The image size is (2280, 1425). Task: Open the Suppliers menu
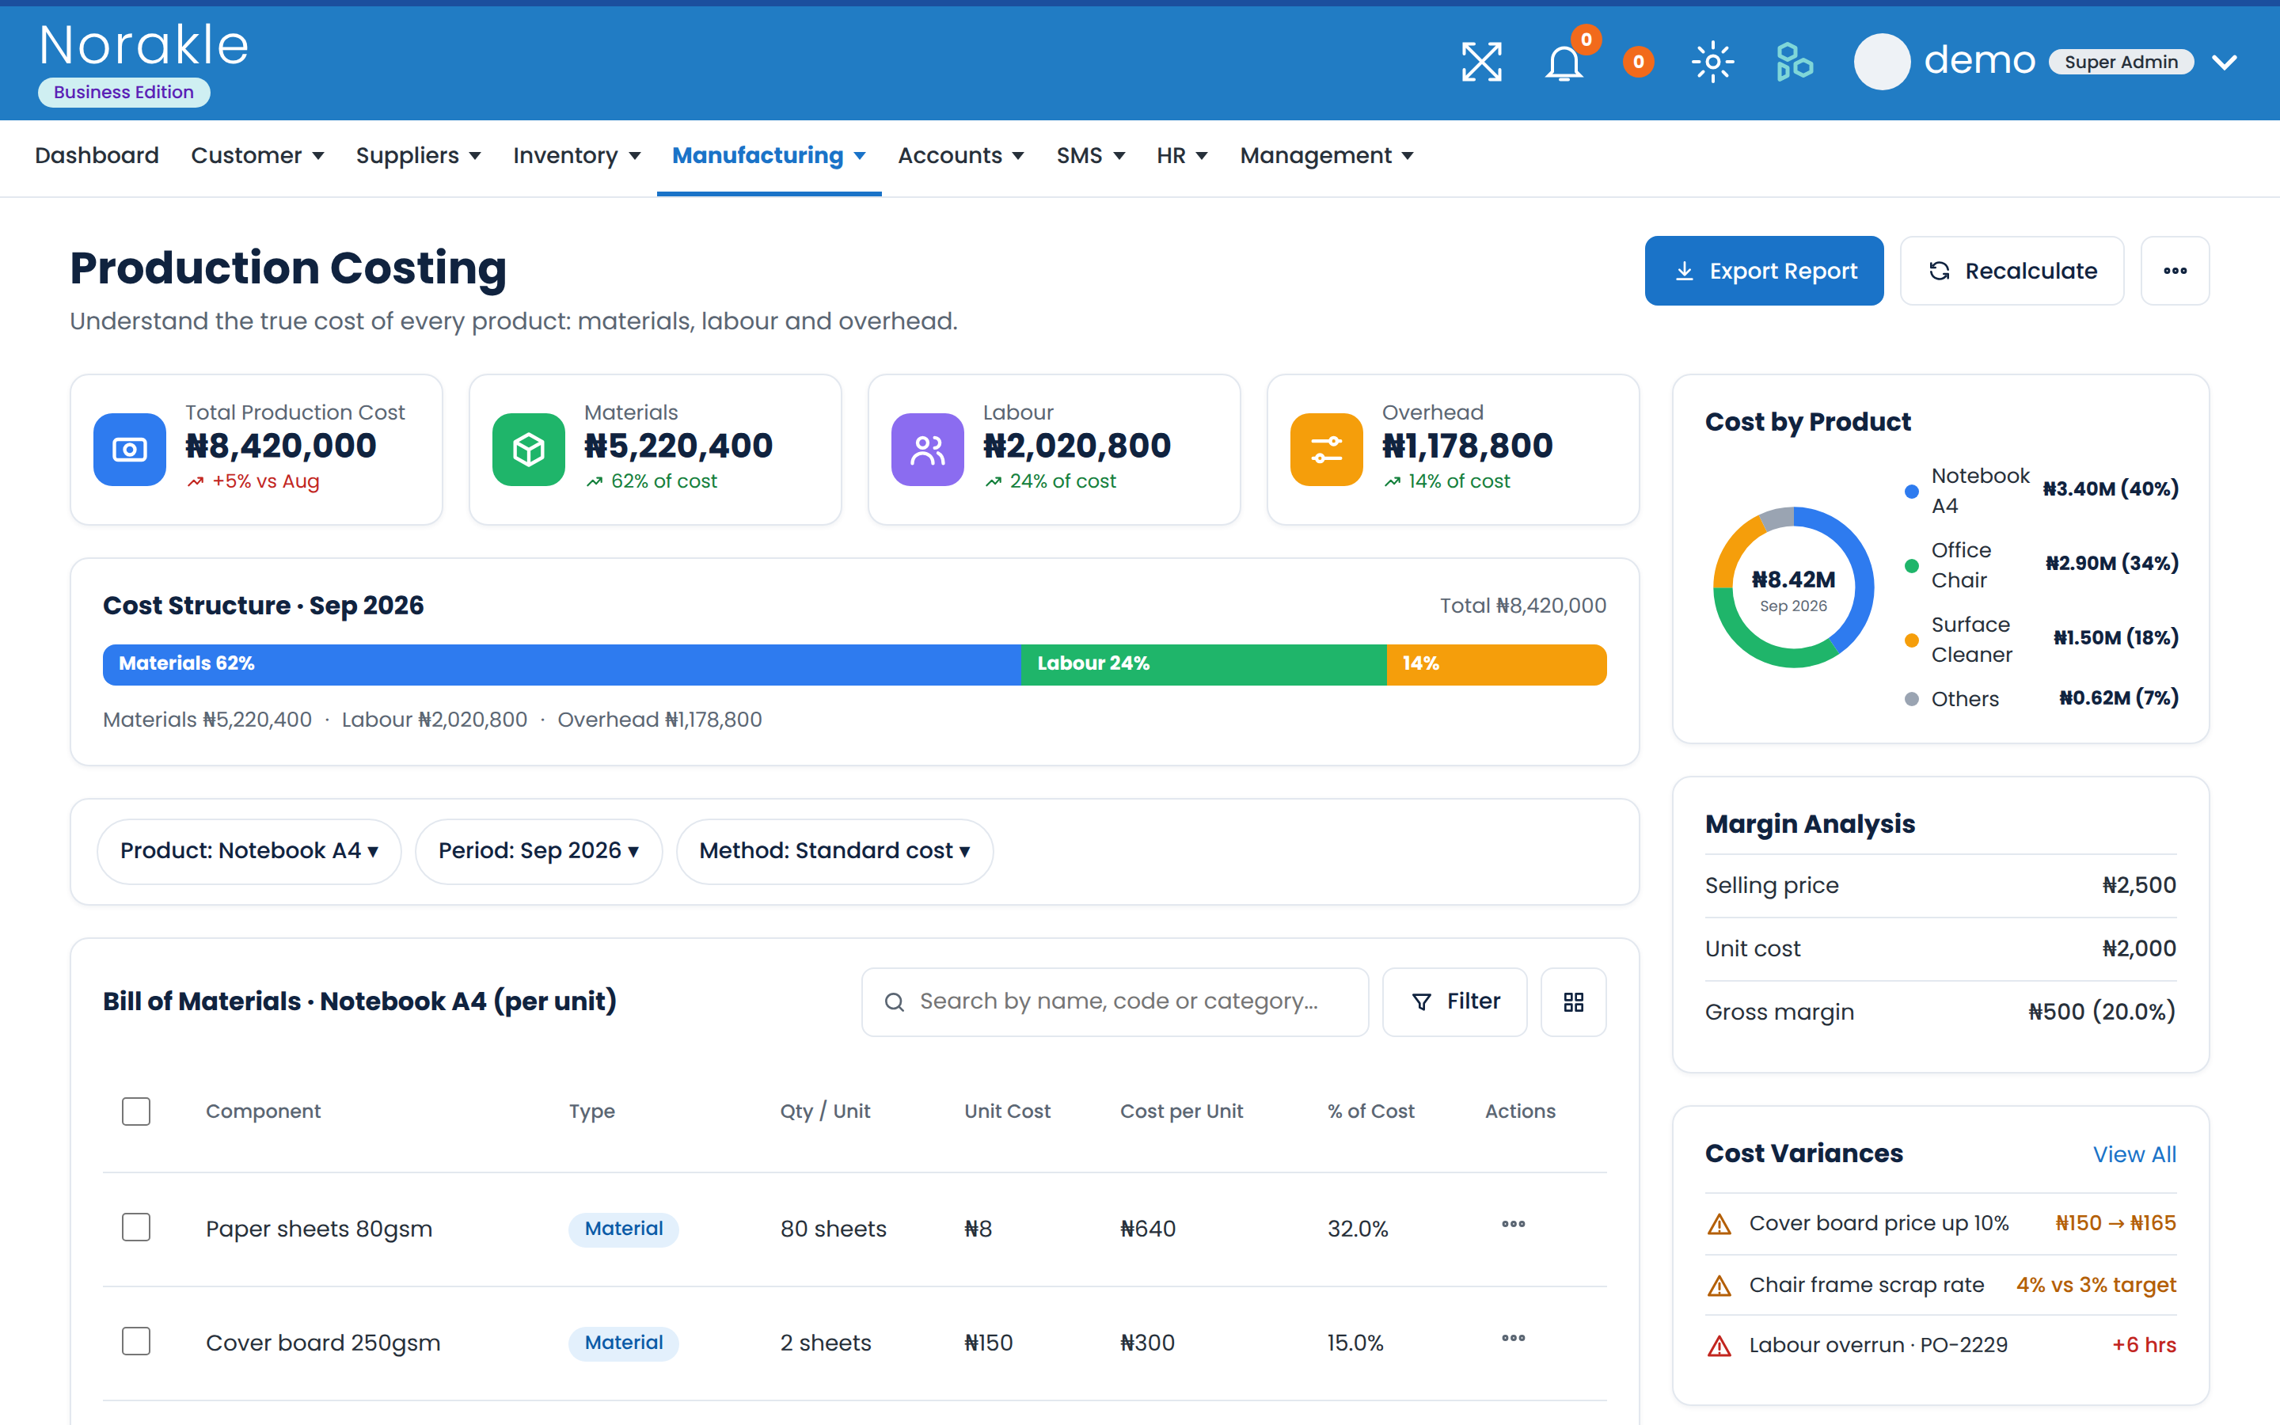[418, 155]
